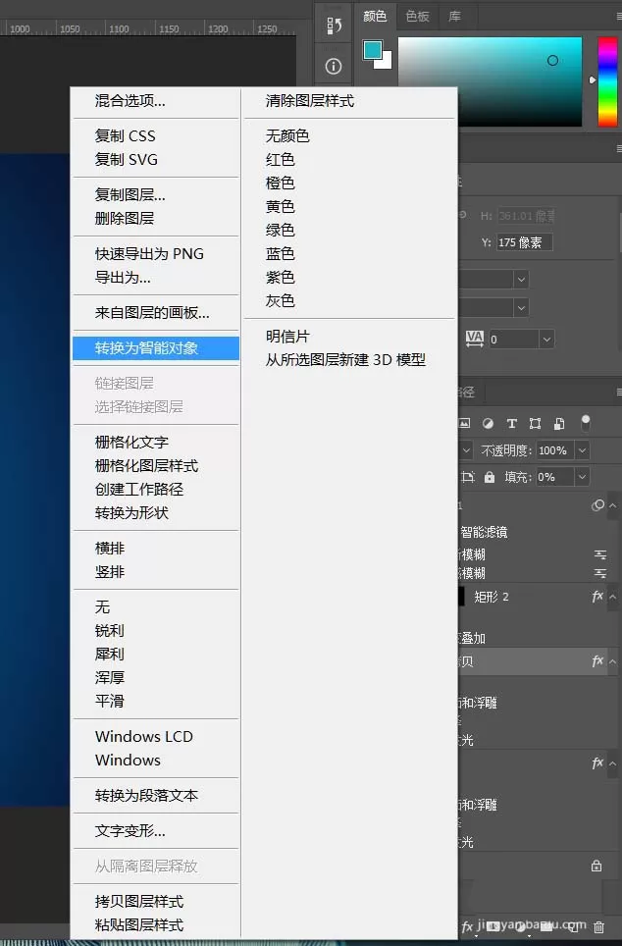The image size is (622, 946).
Task: Choose 从所选图层新建 3D 模型
Action: pyautogui.click(x=349, y=359)
